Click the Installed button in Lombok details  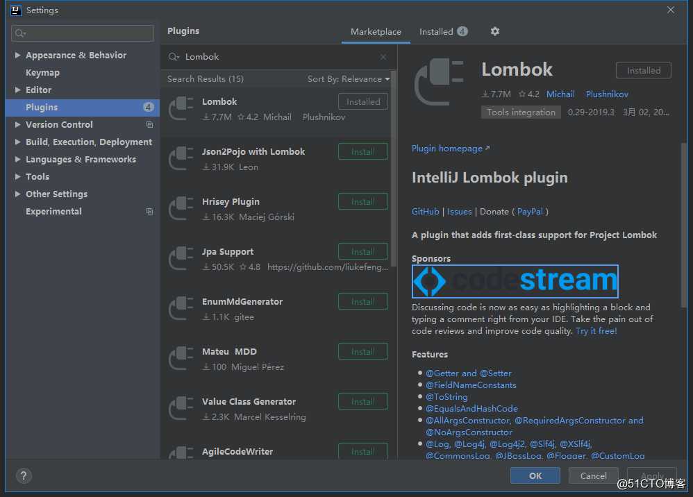click(644, 71)
